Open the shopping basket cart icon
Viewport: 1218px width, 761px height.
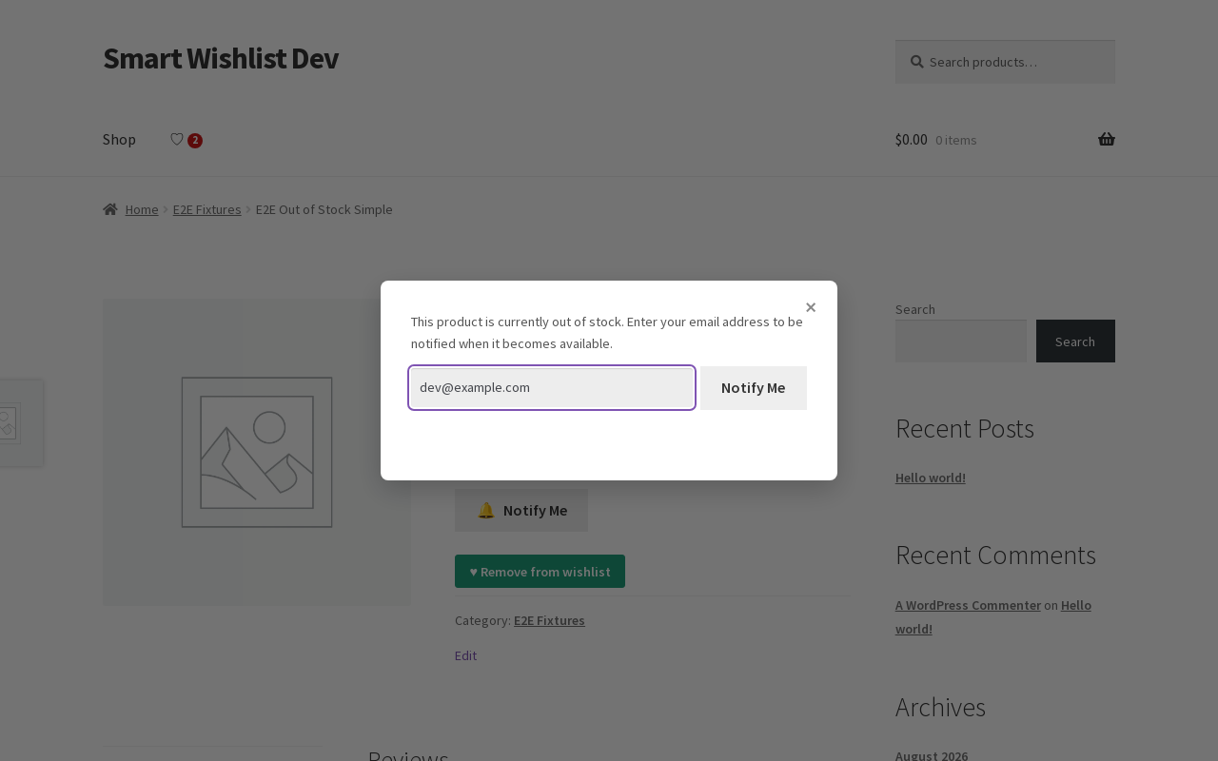1107,140
